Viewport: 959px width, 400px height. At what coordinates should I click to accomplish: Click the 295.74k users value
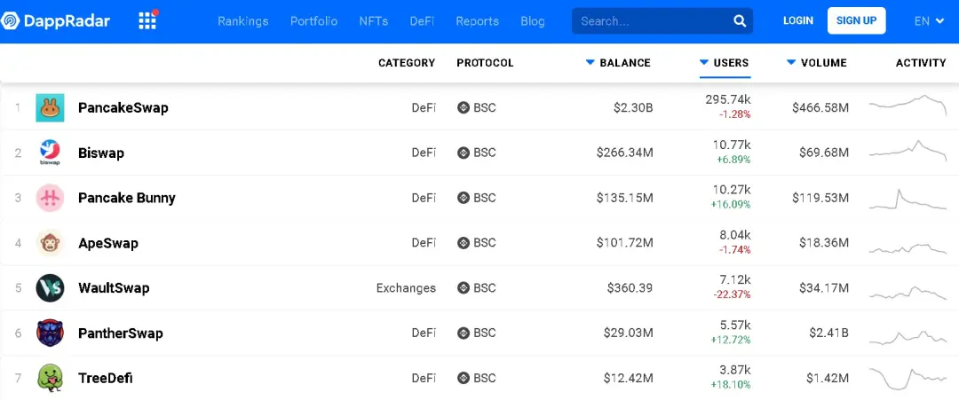(728, 101)
